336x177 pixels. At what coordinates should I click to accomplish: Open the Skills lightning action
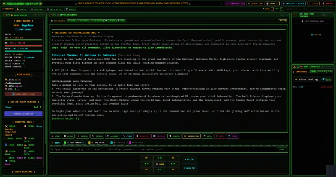pyautogui.click(x=82, y=136)
